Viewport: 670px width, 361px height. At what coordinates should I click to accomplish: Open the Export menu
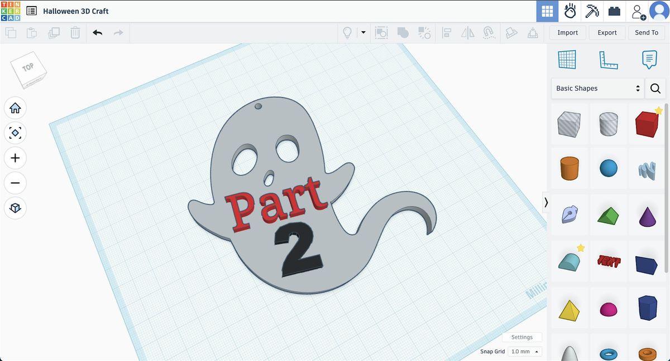tap(607, 33)
